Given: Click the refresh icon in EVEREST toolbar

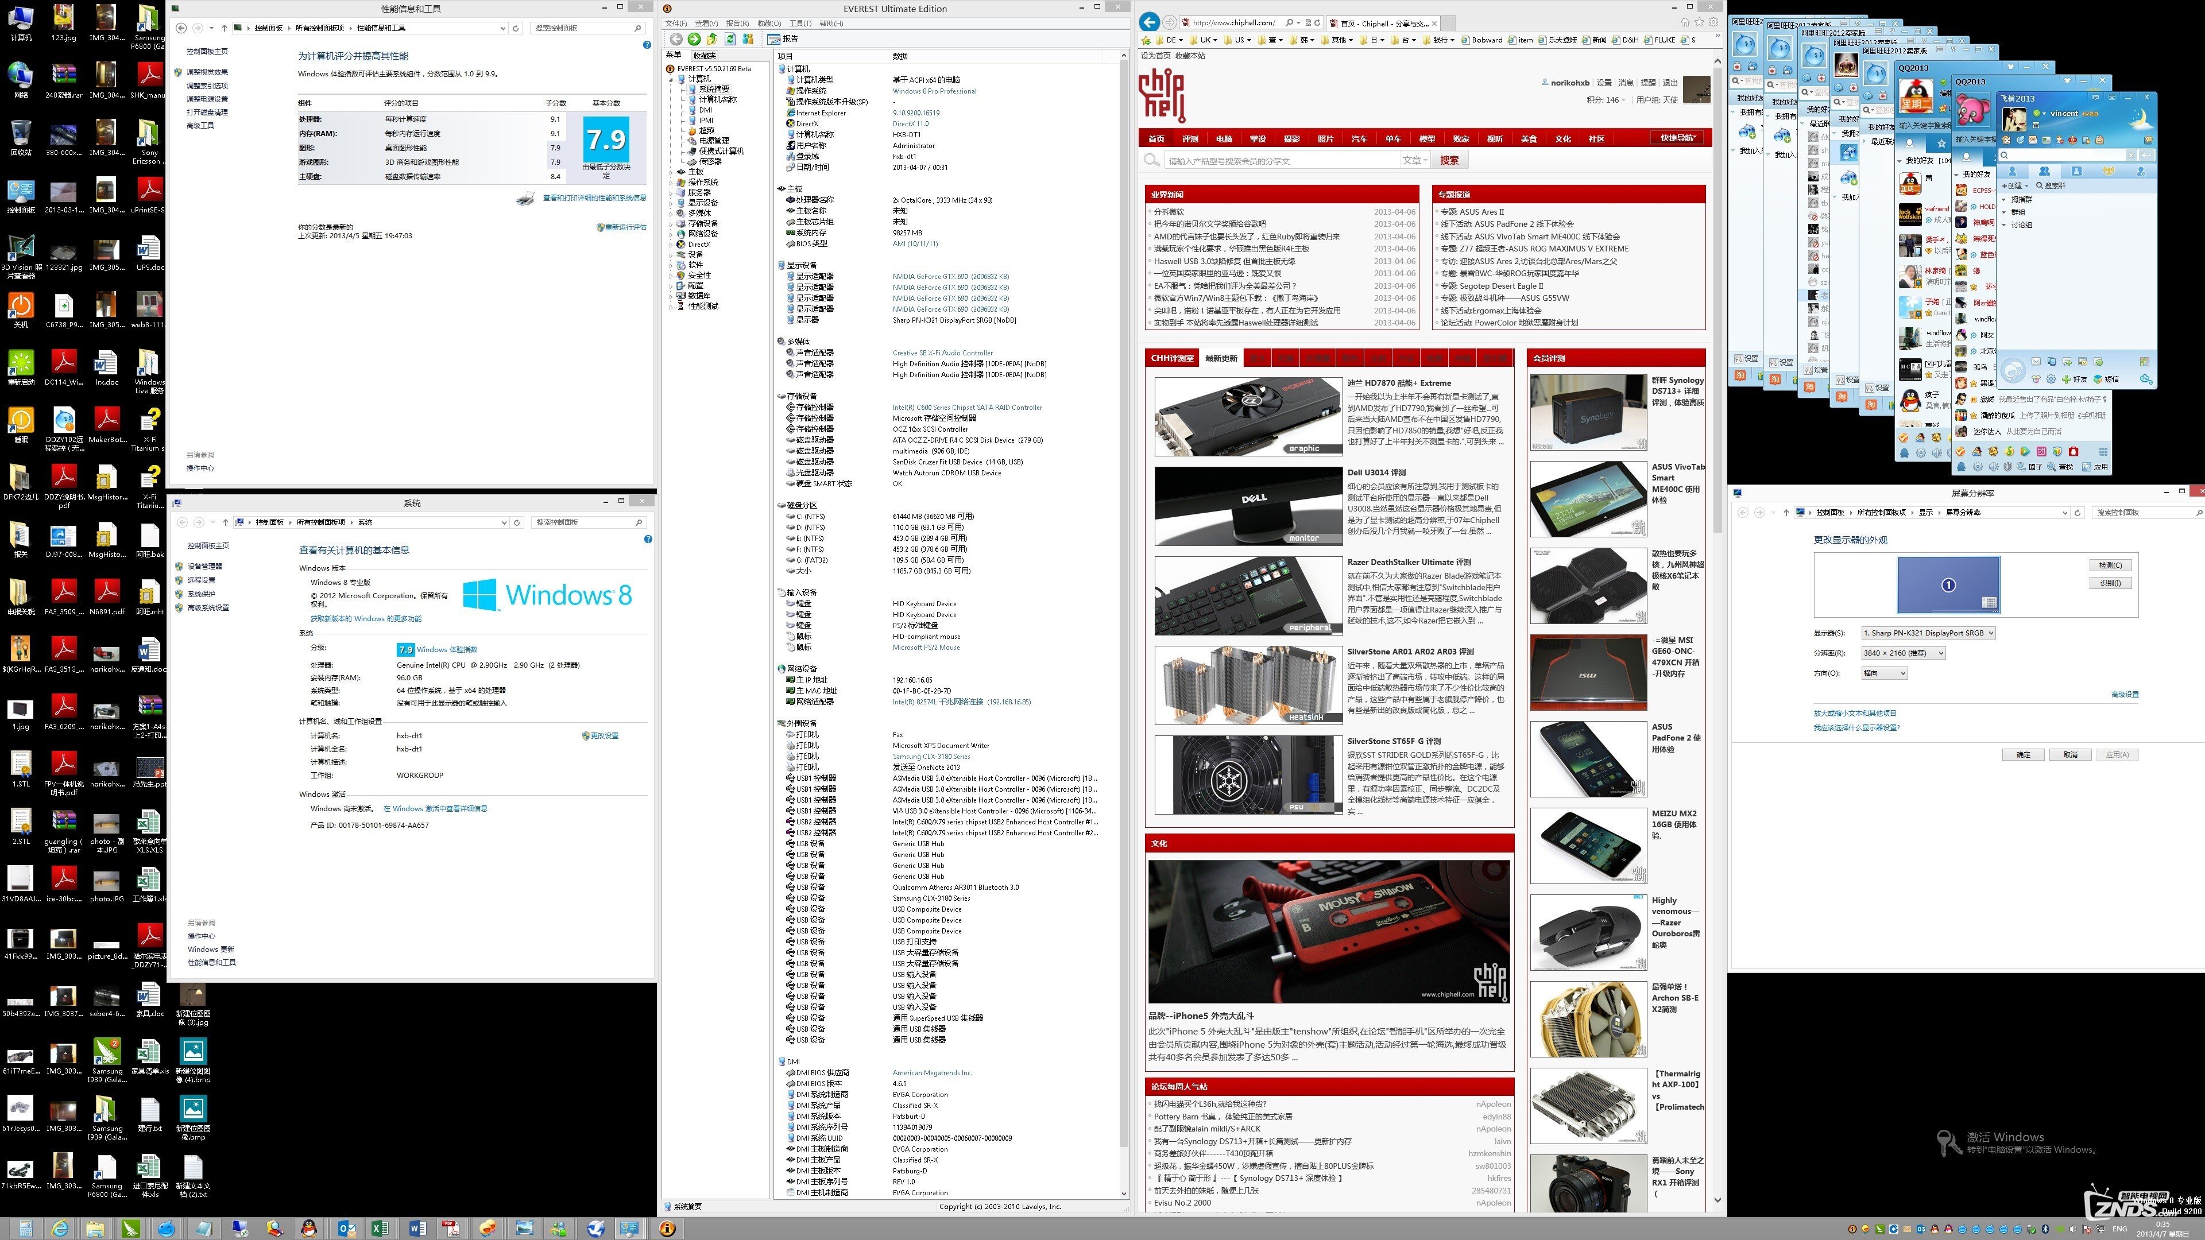Looking at the screenshot, I should (730, 38).
